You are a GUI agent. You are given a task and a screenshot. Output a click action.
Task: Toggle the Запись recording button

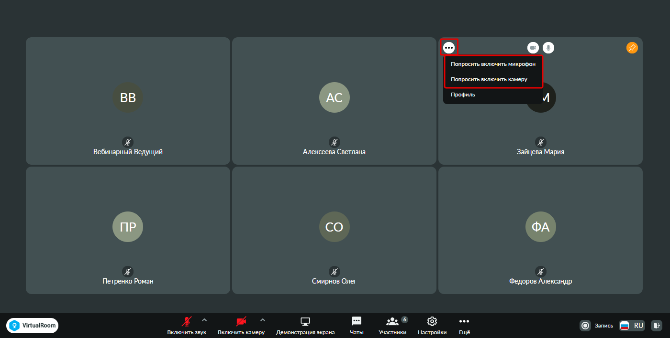(x=596, y=326)
